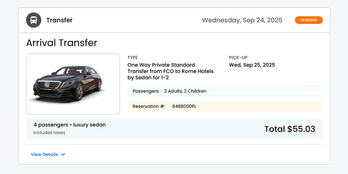Click the reservation number 8488000PL
Screen dimensions: 348x174
coord(184,106)
